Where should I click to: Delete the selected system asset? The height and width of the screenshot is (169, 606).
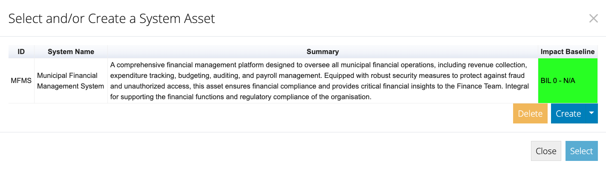[x=530, y=114]
